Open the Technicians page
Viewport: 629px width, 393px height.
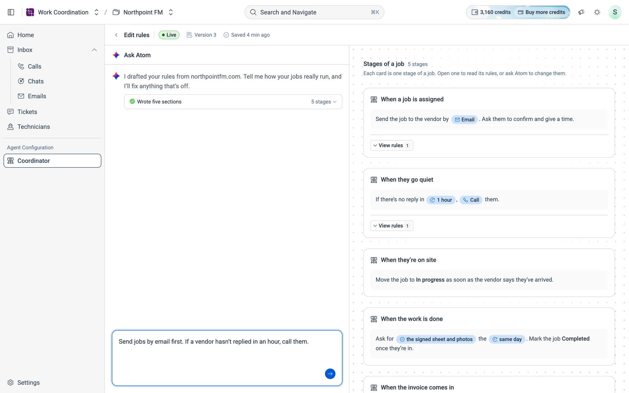(x=52, y=127)
